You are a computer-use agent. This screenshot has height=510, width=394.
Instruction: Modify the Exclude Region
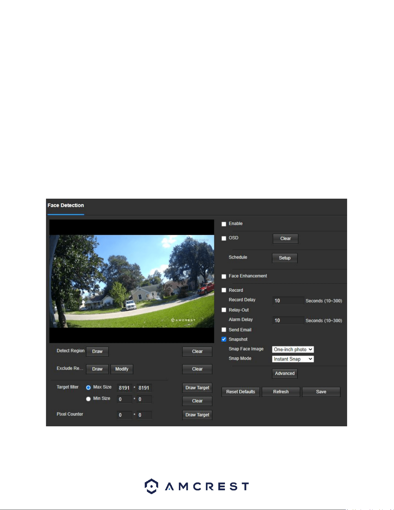[122, 369]
